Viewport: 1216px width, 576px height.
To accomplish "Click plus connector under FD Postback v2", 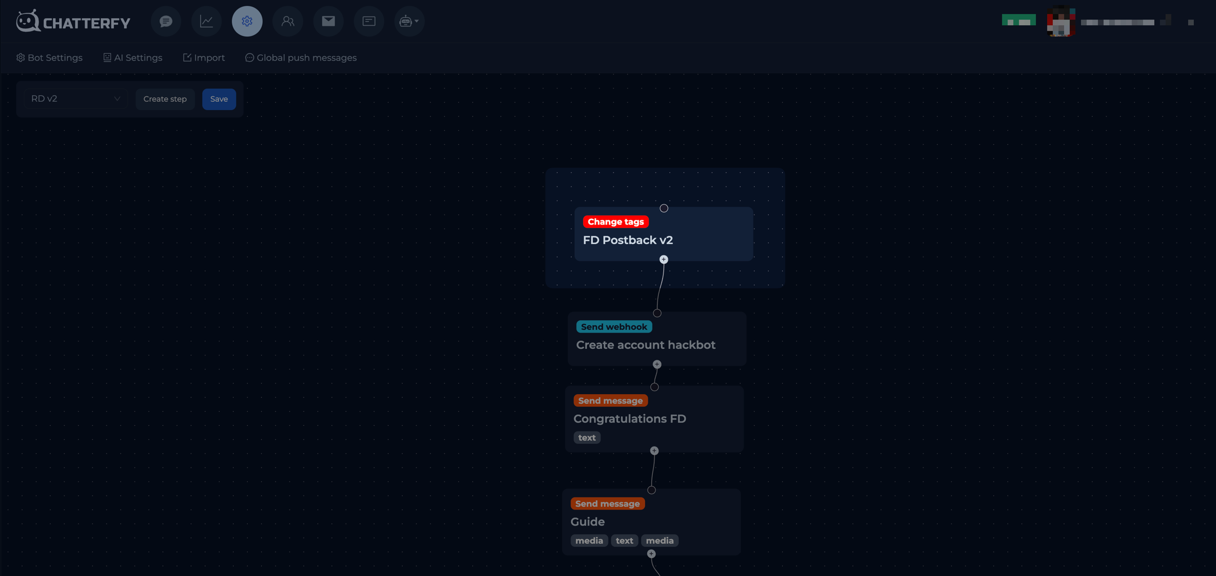I will [x=663, y=260].
